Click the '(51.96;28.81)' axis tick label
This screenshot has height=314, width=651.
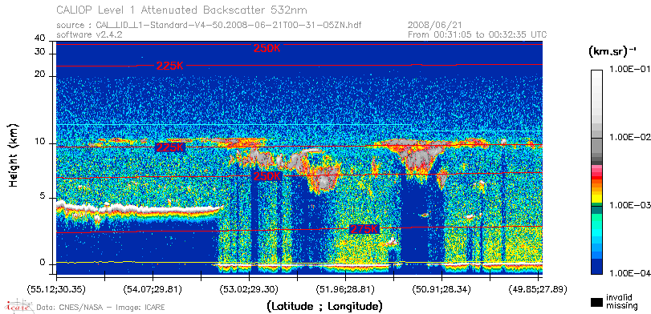click(346, 289)
